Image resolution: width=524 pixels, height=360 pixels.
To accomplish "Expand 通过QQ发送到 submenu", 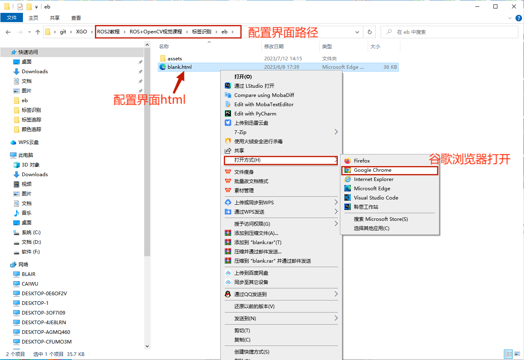I will click(x=281, y=294).
